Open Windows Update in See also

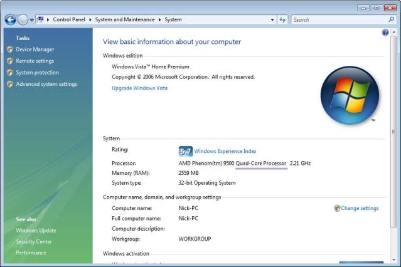(36, 231)
